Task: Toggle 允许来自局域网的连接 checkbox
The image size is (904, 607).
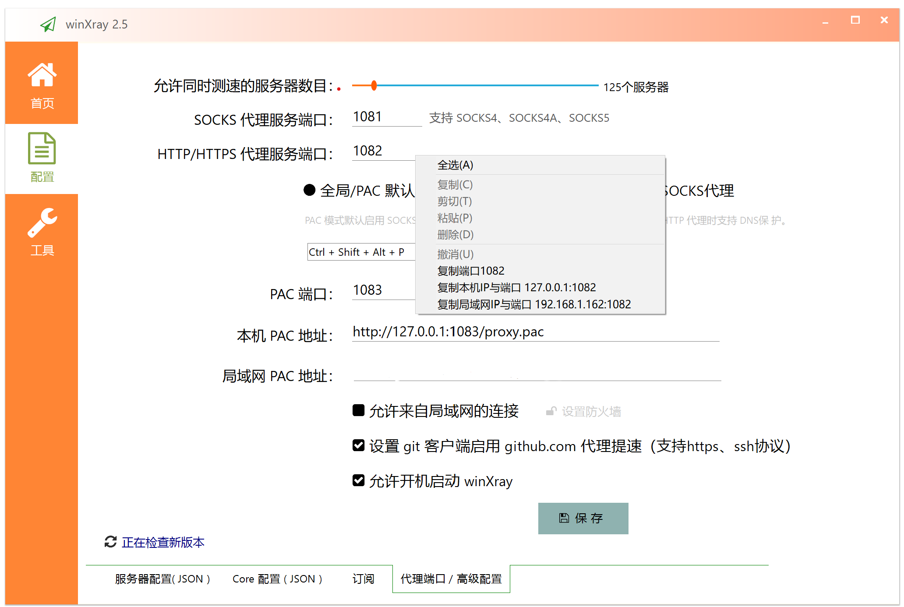Action: tap(358, 410)
